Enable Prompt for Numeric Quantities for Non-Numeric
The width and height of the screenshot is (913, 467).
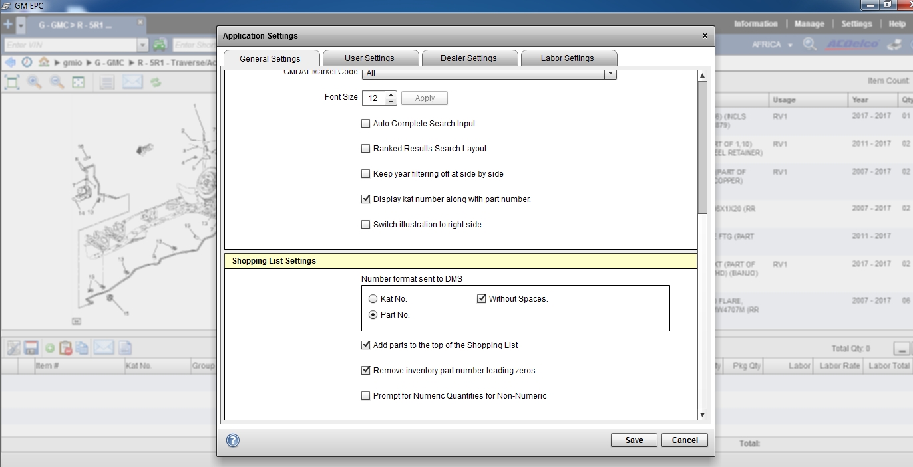pyautogui.click(x=365, y=396)
